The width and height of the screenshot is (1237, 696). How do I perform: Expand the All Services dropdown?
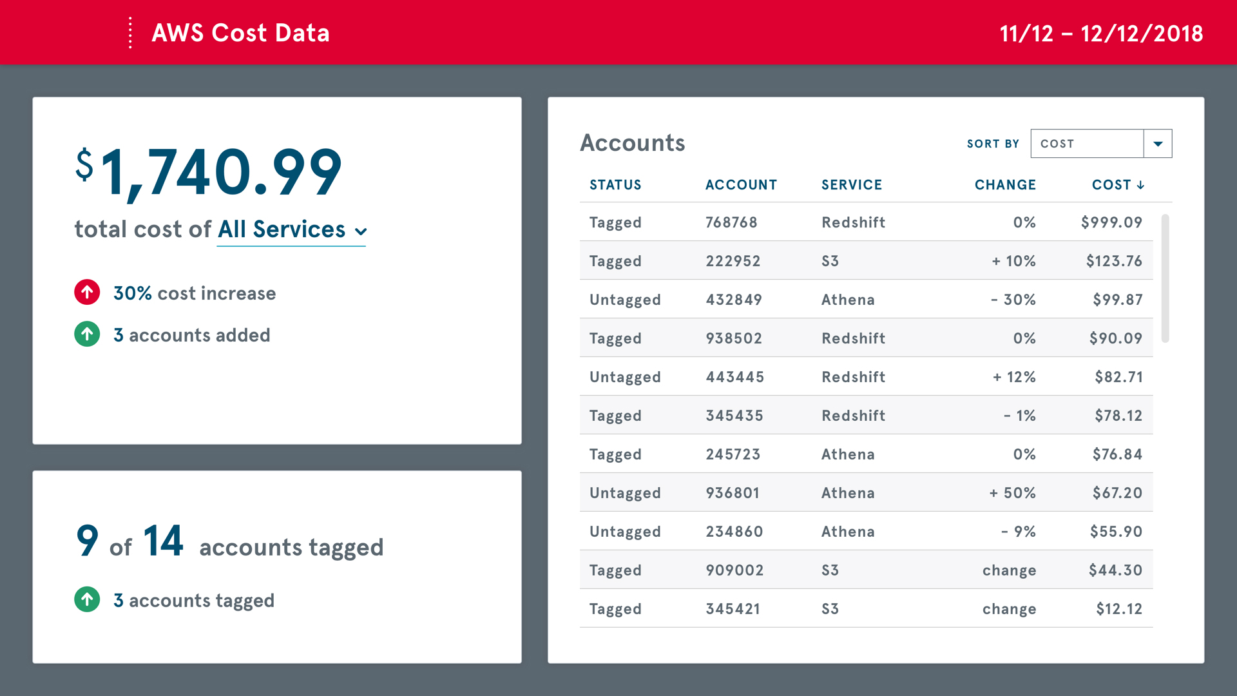pos(289,229)
